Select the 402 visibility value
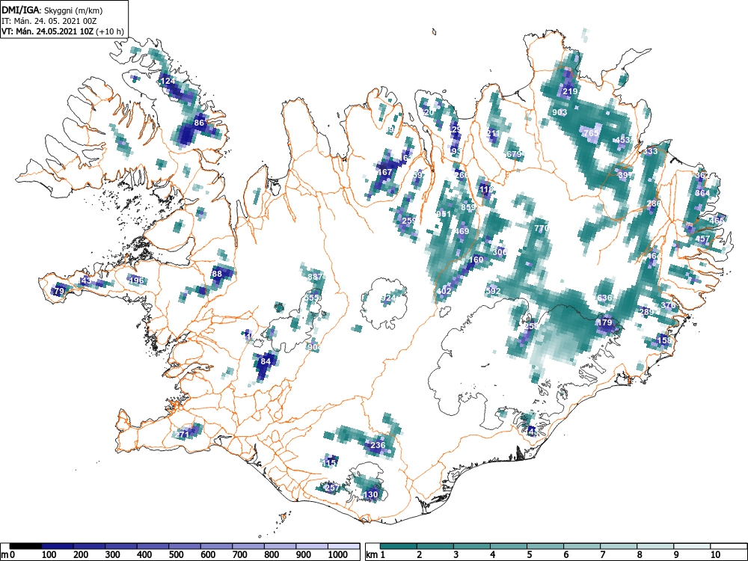Screen dimensions: 748x561 pos(444,290)
